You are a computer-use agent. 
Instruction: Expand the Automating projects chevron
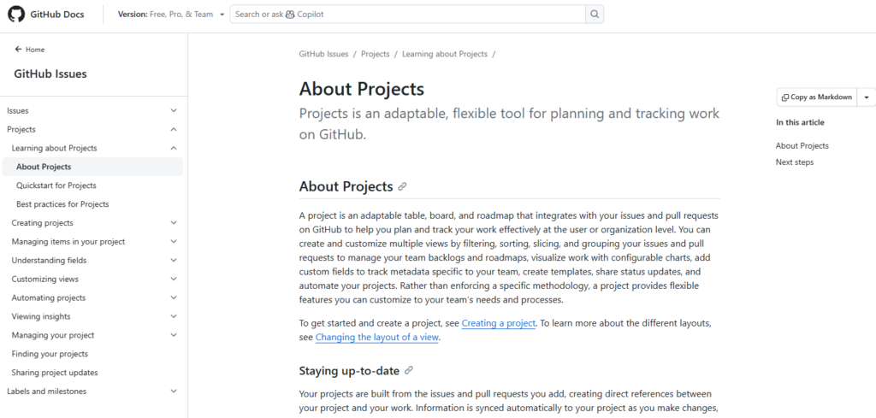coord(174,298)
